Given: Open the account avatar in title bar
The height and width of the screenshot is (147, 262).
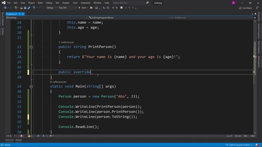Looking at the screenshot, I should [233, 3].
